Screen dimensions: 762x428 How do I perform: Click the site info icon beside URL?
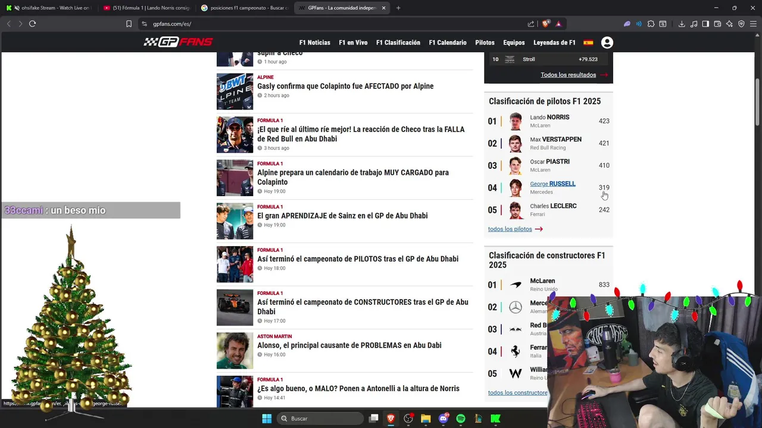pos(144,24)
